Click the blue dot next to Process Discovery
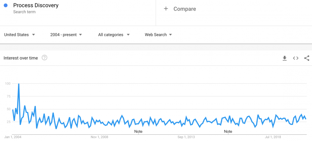This screenshot has width=312, height=141. 5,5
